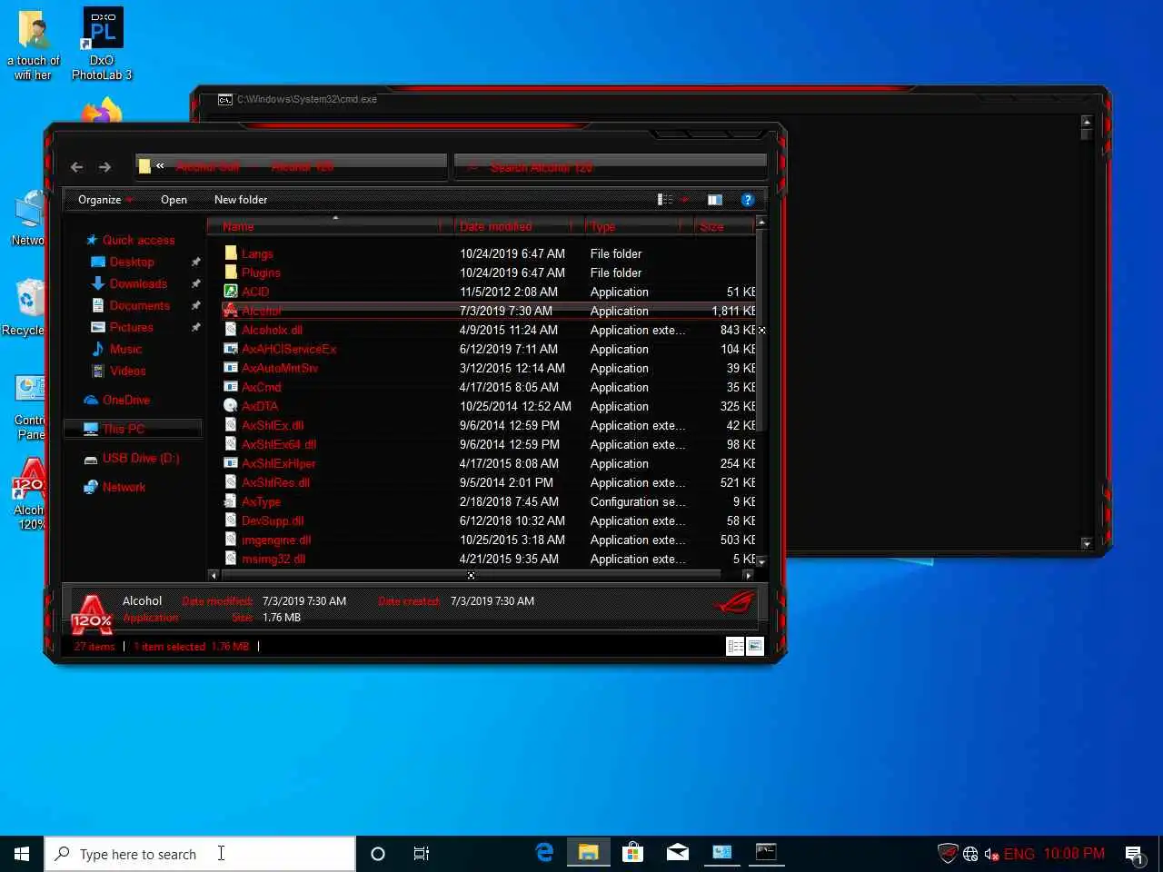Open Documents in the navigation pane
1163x872 pixels.
point(139,305)
